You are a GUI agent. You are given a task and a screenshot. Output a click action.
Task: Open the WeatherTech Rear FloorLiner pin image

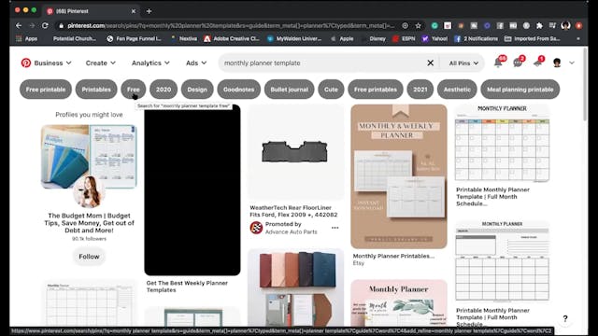tap(295, 152)
